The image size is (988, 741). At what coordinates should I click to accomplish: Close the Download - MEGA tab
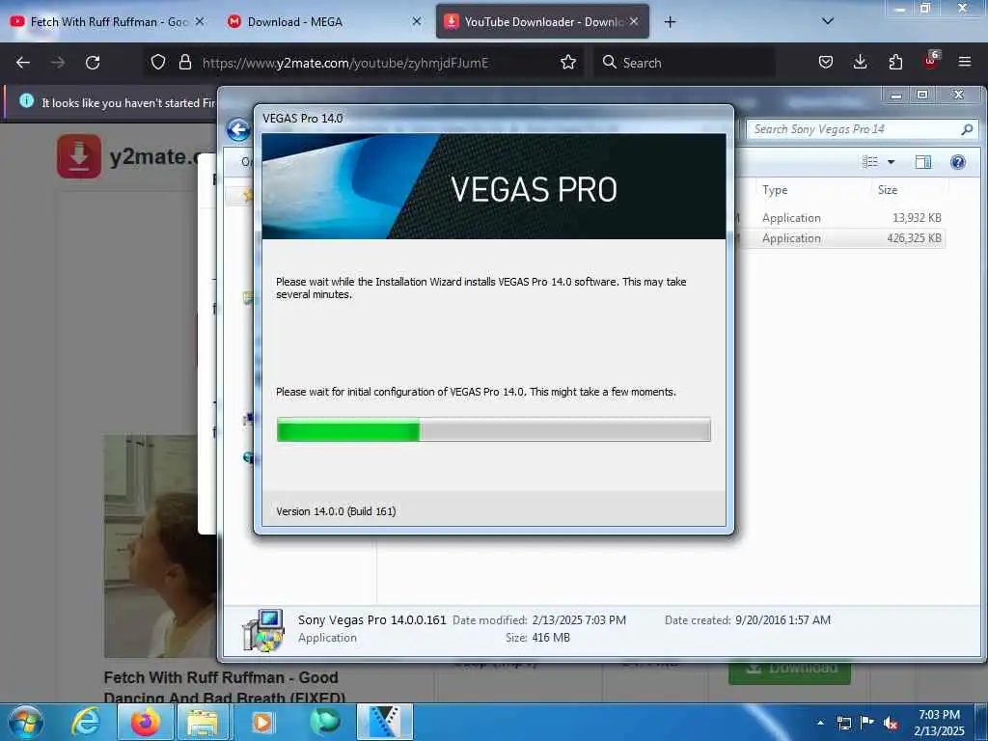pyautogui.click(x=417, y=21)
